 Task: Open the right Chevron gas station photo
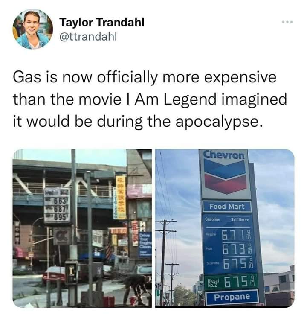point(225,228)
